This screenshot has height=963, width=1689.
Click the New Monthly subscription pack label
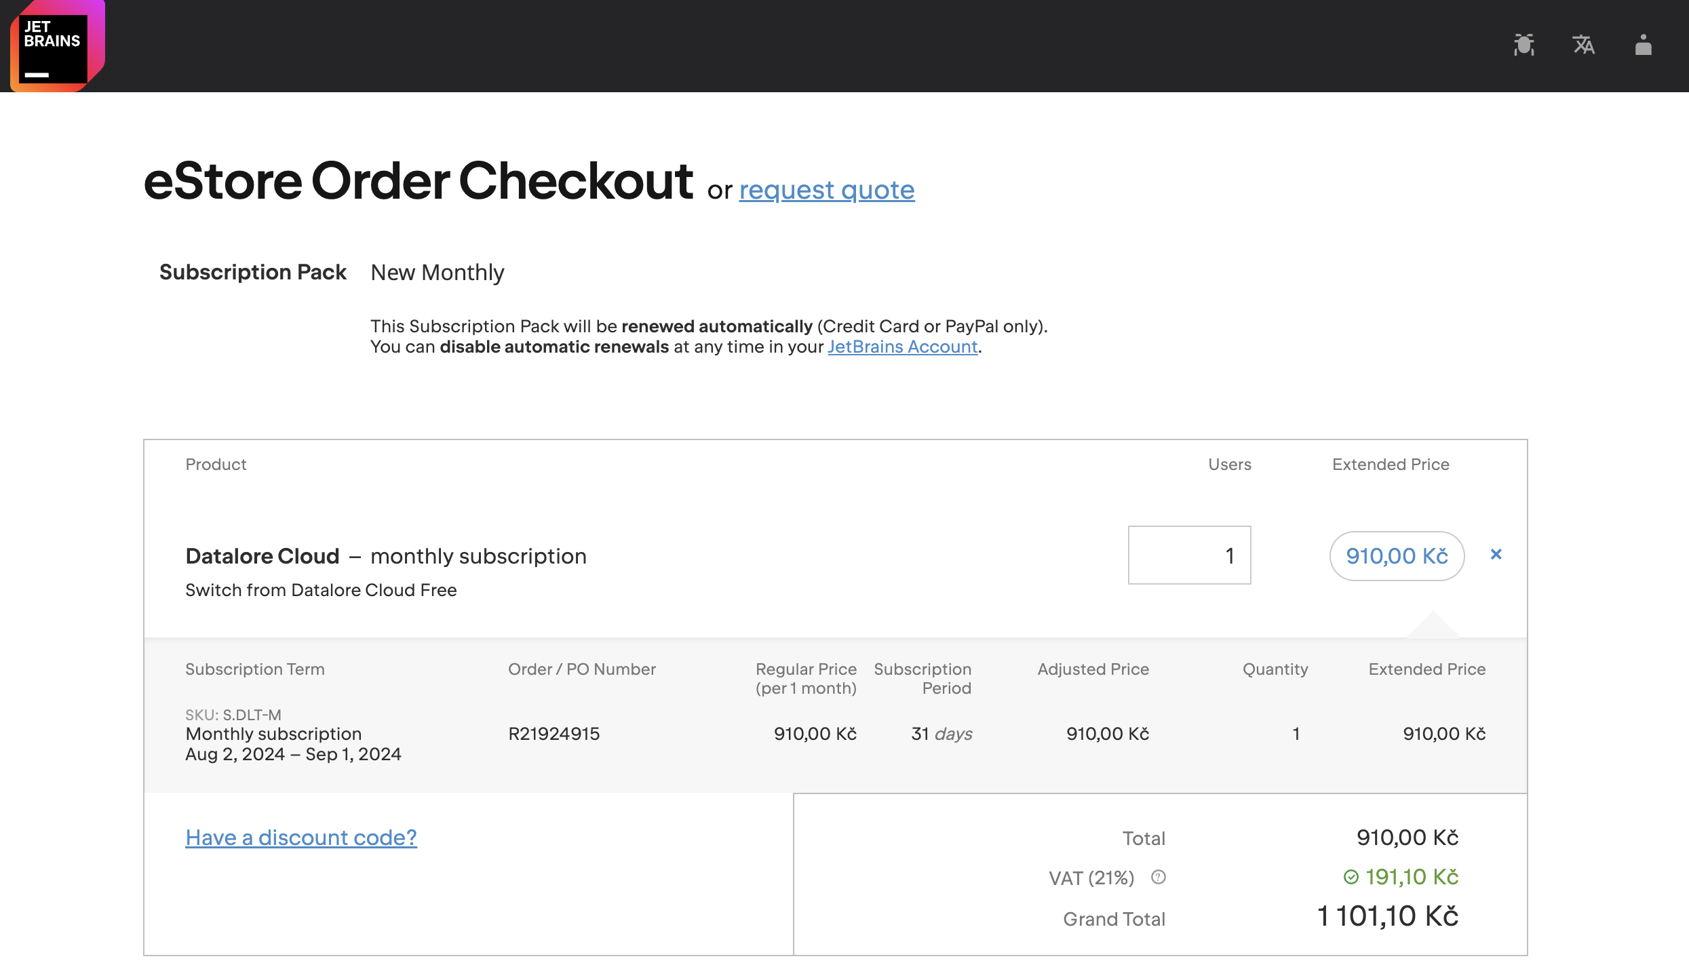[x=436, y=272]
